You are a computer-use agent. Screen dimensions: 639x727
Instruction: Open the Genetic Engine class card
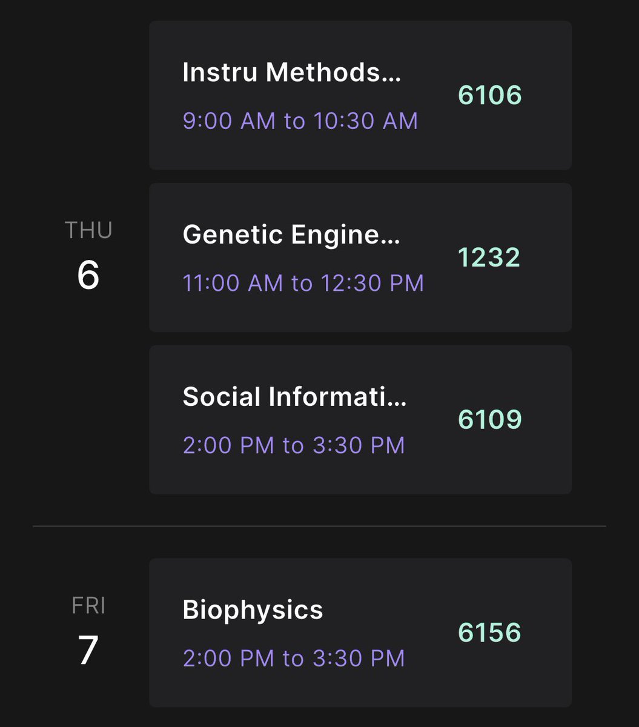click(x=360, y=257)
